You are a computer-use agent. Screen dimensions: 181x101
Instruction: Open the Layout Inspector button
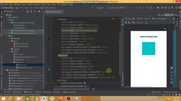pos(170,92)
